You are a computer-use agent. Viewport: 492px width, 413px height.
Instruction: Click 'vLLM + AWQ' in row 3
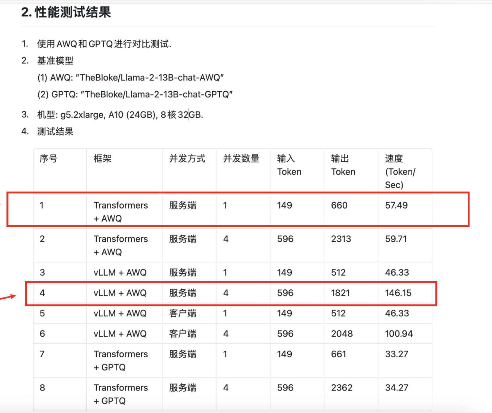coord(120,272)
